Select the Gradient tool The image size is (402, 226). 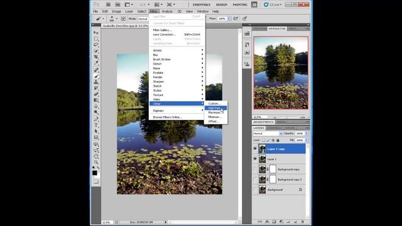coord(96,100)
